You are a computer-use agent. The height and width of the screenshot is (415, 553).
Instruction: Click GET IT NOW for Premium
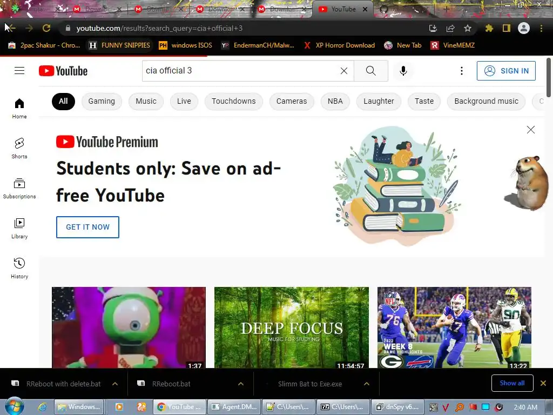(x=87, y=227)
